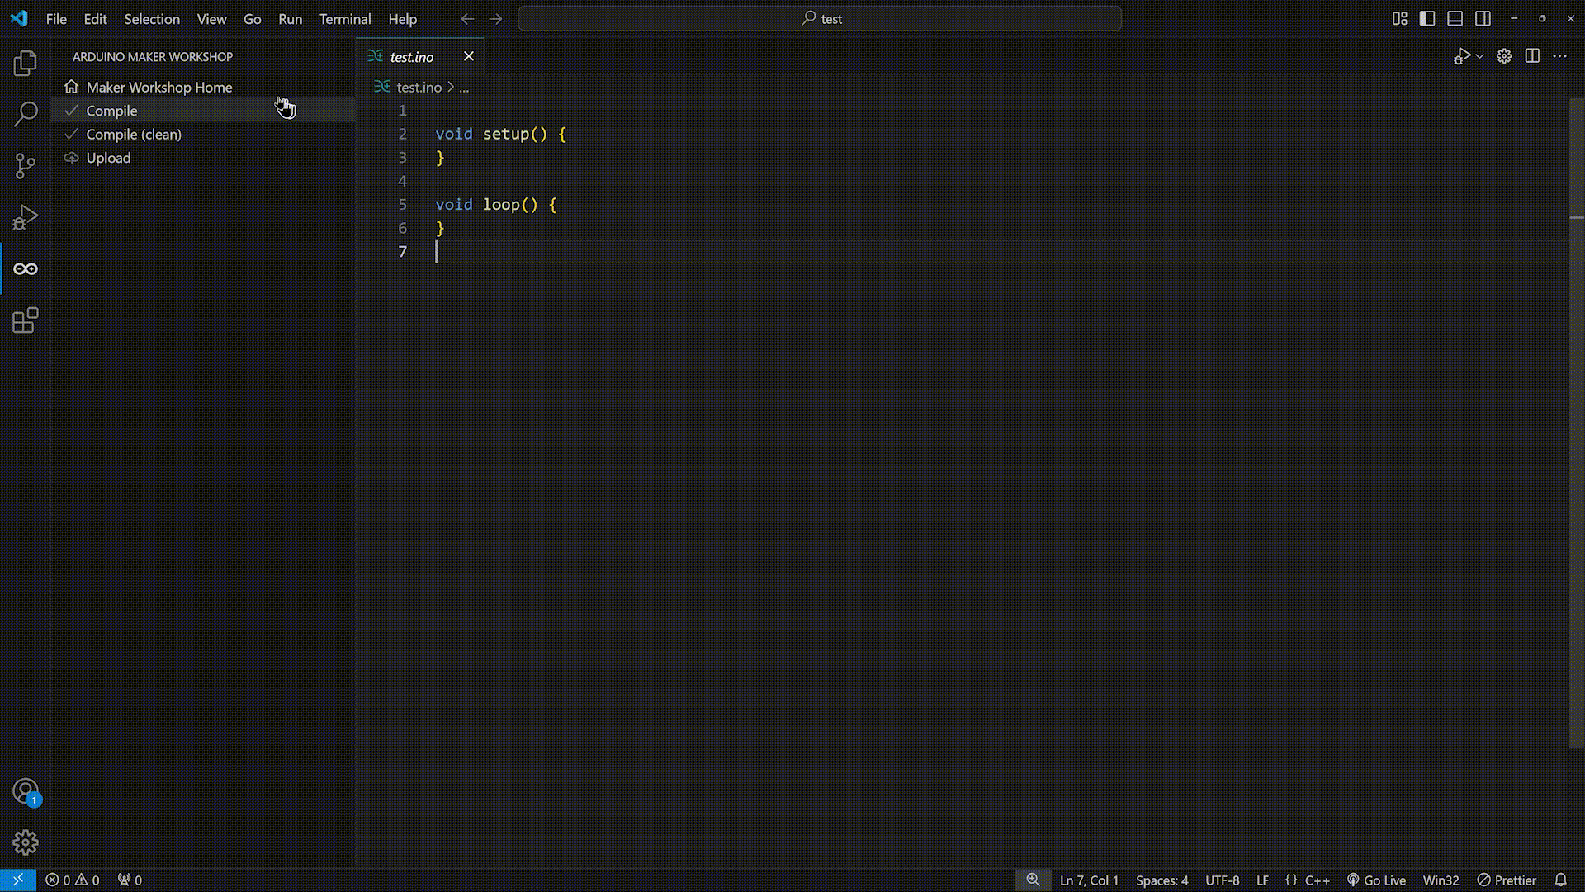Viewport: 1585px width, 892px height.
Task: Open the editor More Actions ellipsis menu
Action: [1559, 56]
